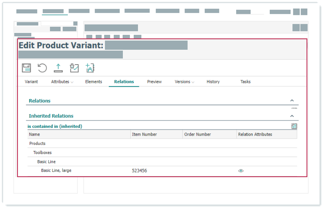Click the add image/asset icon
Screen dimensions: 324x209
[x=90, y=68]
